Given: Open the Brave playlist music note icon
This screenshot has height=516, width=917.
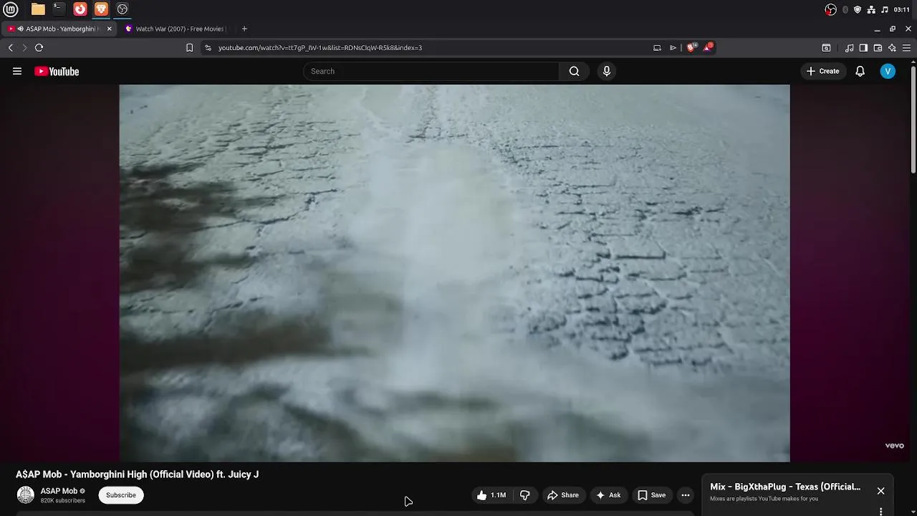Looking at the screenshot, I should [x=849, y=48].
